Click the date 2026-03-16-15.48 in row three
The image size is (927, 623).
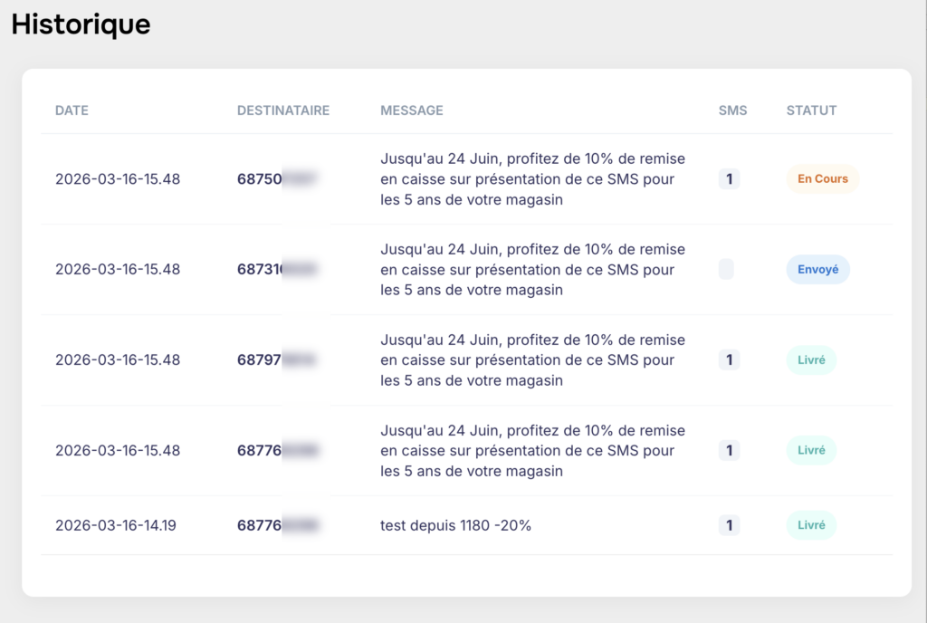[x=115, y=359]
